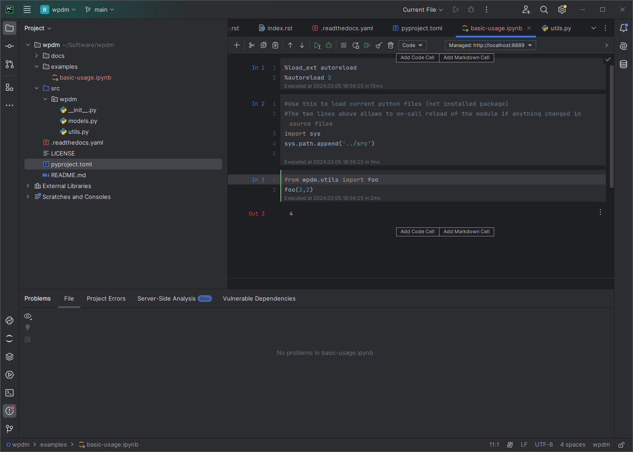Toggle the crossed-out eye icon in the status bar

click(510, 445)
